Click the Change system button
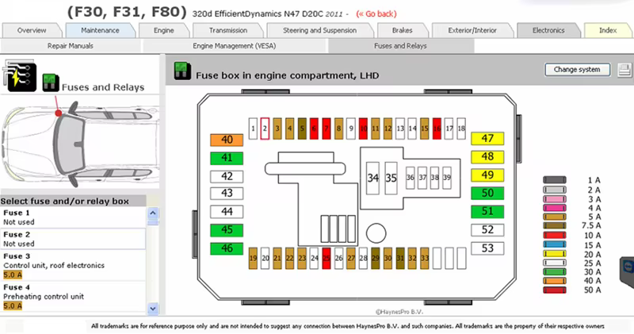634x334 pixels. (577, 70)
